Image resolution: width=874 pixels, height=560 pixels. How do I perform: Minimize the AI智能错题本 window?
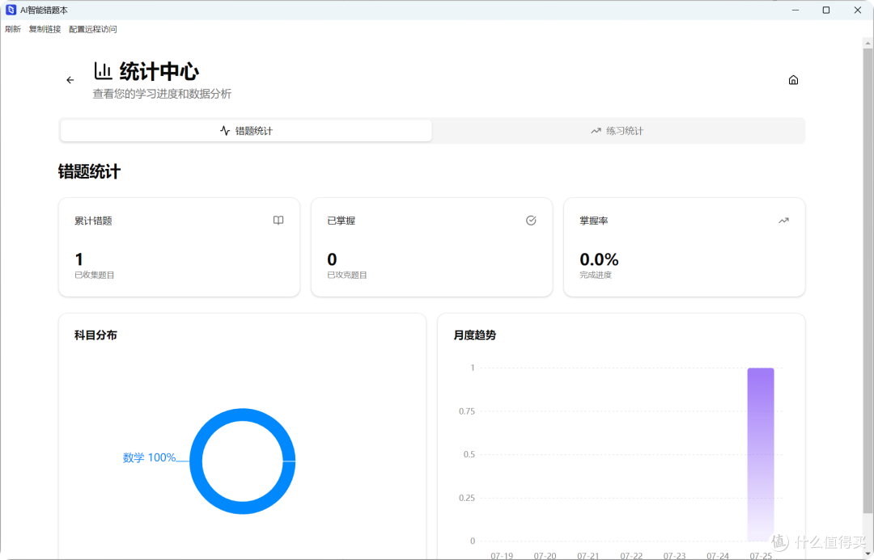pos(796,10)
